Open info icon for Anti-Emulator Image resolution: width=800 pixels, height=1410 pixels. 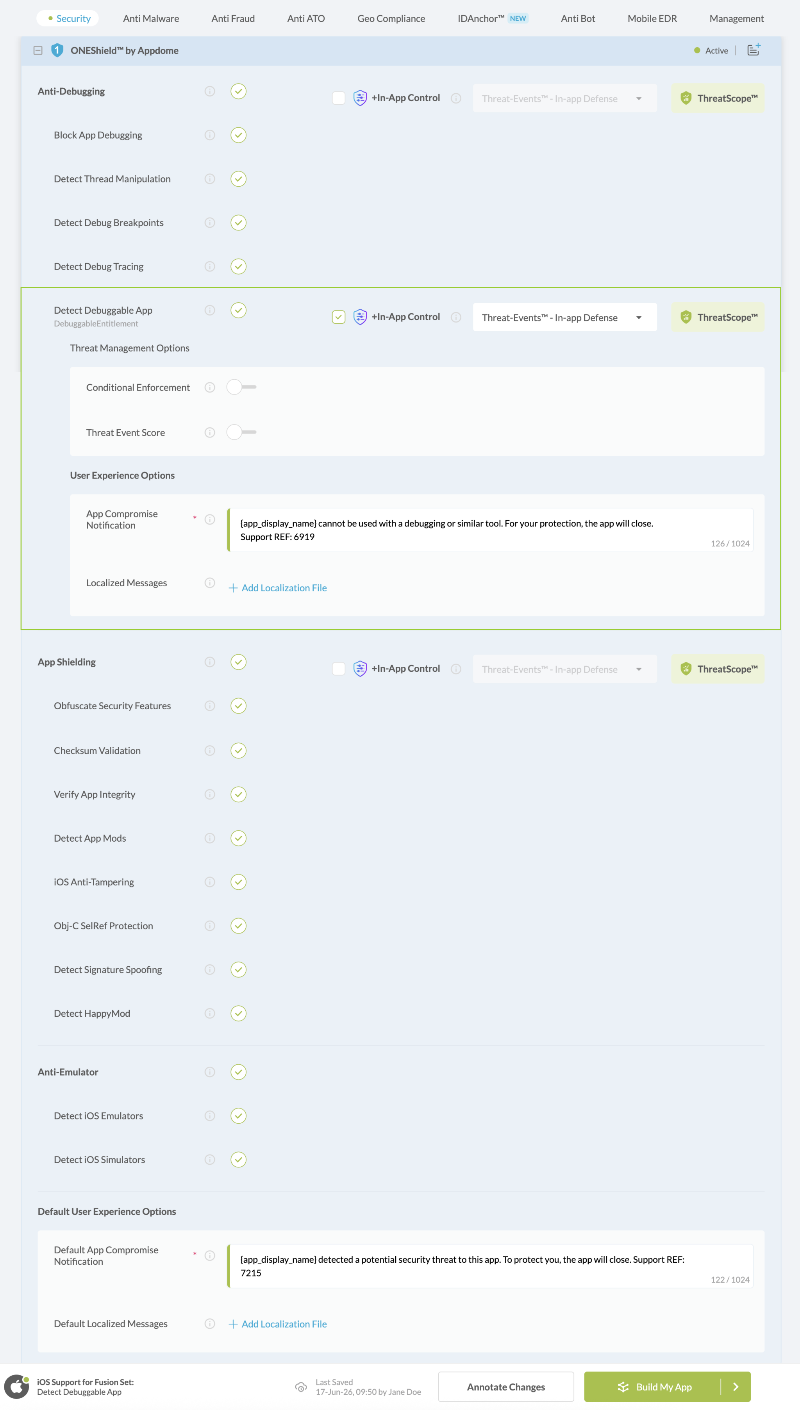(x=210, y=1072)
